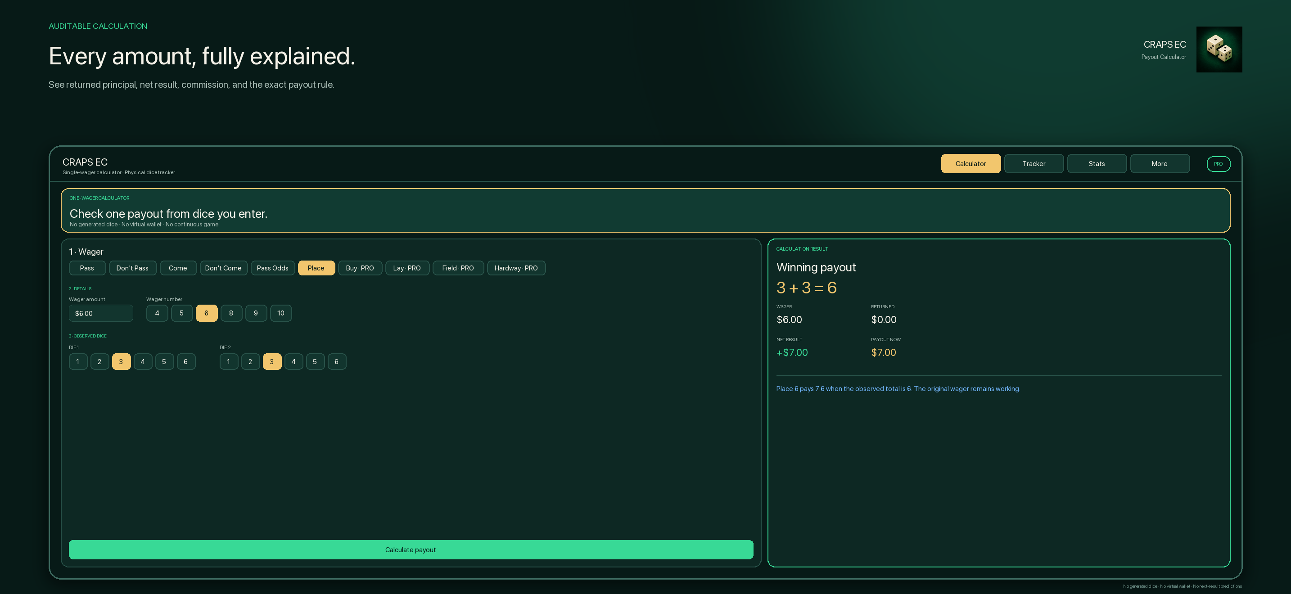Pick 4 for Die 2
The width and height of the screenshot is (1291, 594).
[293, 362]
